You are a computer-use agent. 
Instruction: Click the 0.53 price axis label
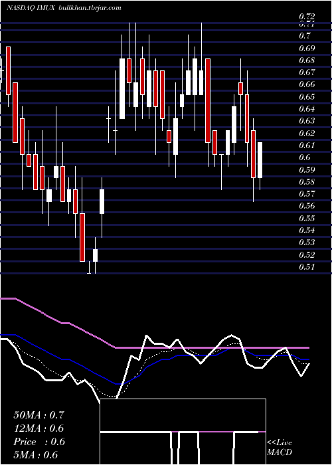[x=307, y=242]
